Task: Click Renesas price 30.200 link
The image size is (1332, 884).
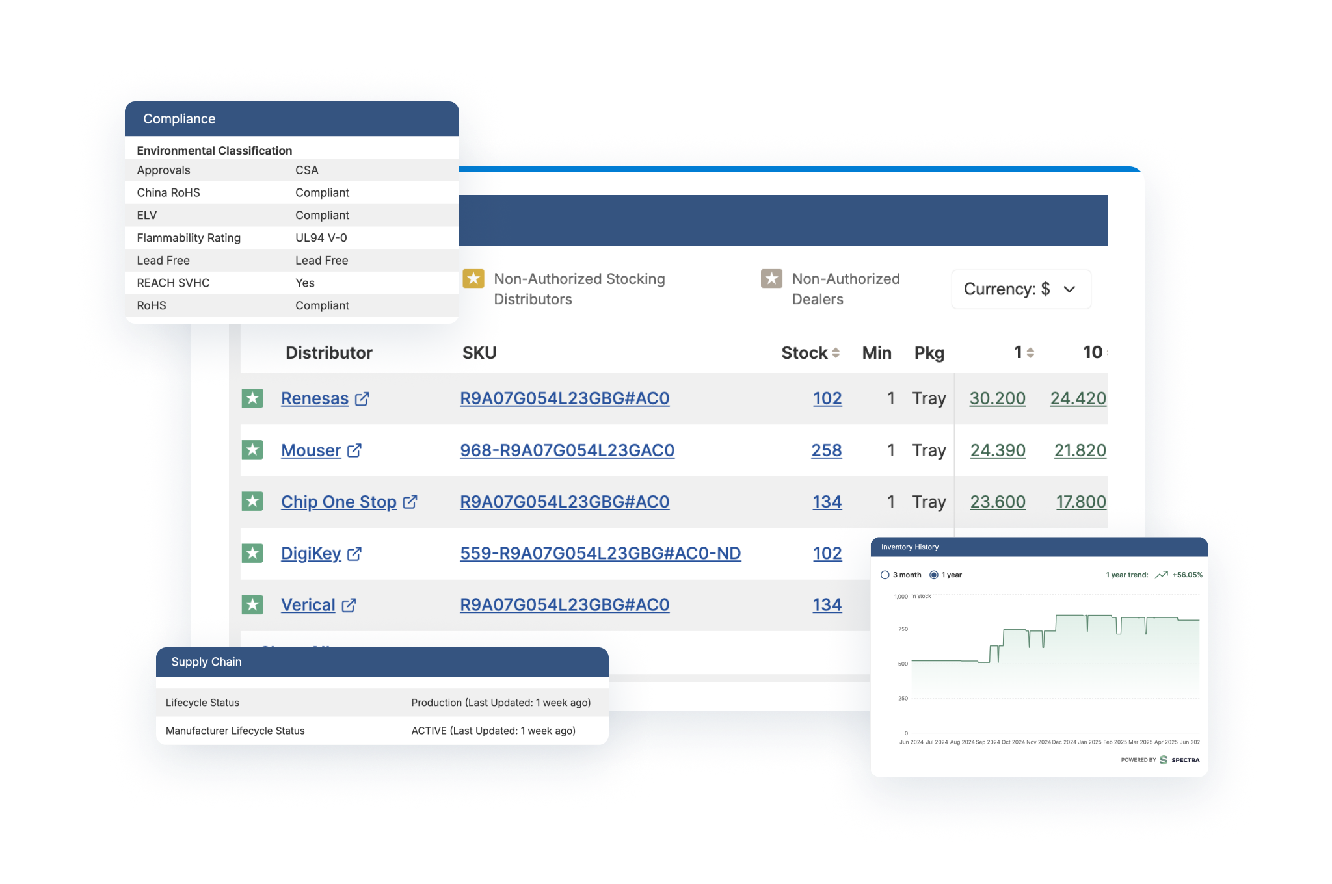Action: [x=997, y=398]
